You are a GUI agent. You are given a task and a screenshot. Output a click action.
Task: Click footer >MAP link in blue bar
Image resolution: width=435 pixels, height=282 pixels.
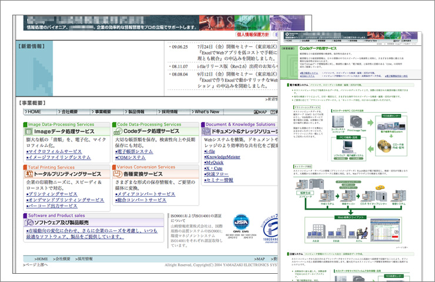click(259, 258)
